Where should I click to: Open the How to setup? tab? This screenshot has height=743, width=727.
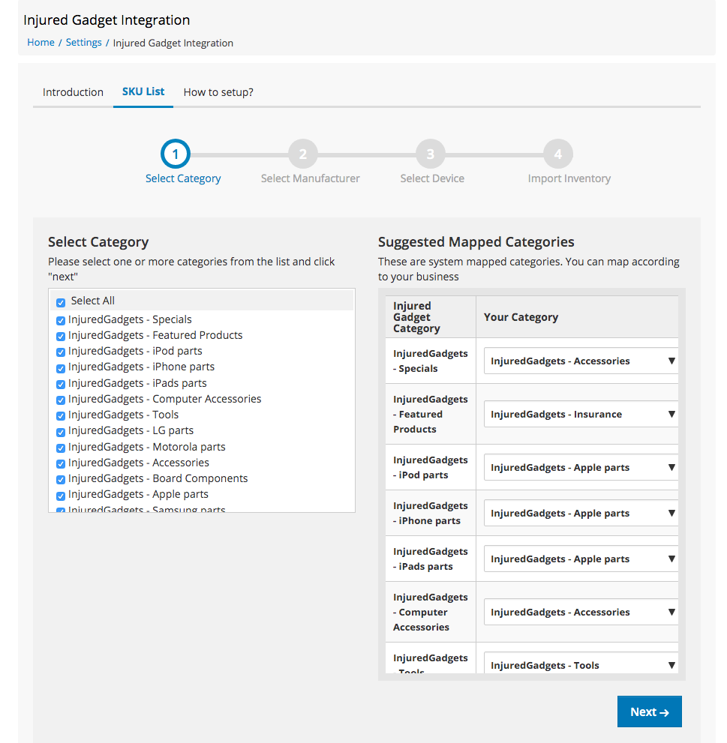coord(218,92)
